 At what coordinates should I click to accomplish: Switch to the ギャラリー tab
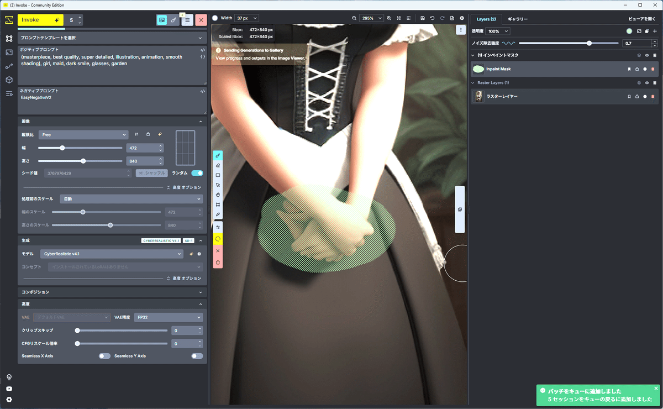coord(517,18)
